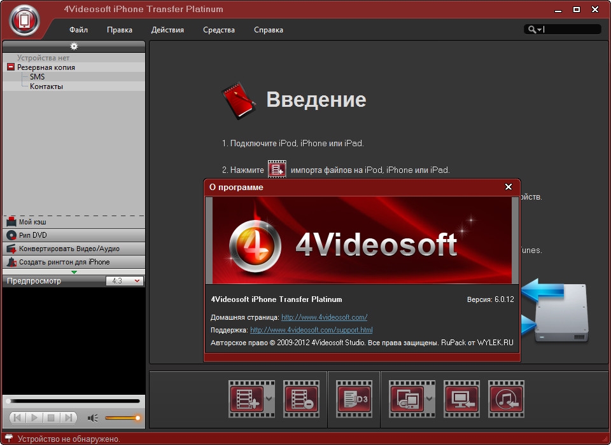This screenshot has height=445, width=611.
Task: Open the add files dropdown arrow
Action: tap(269, 399)
